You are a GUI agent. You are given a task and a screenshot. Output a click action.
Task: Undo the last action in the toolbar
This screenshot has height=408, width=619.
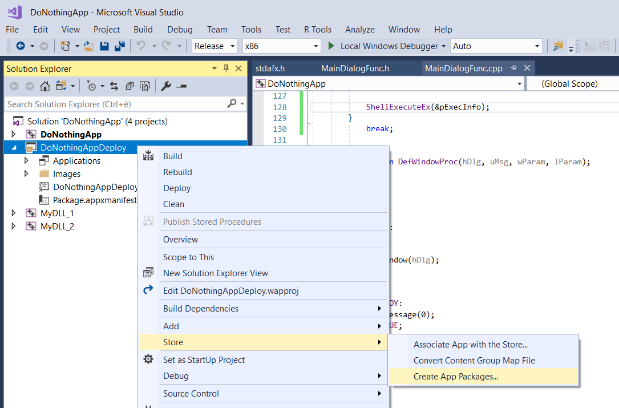[x=140, y=46]
